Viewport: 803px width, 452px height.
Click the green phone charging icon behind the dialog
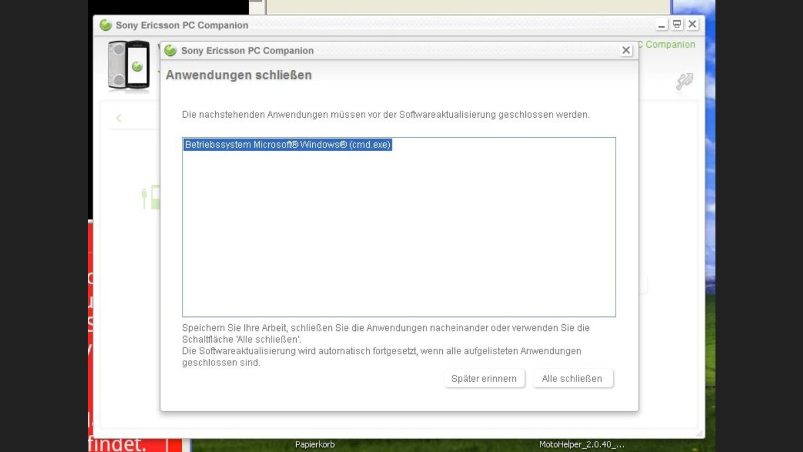(151, 198)
